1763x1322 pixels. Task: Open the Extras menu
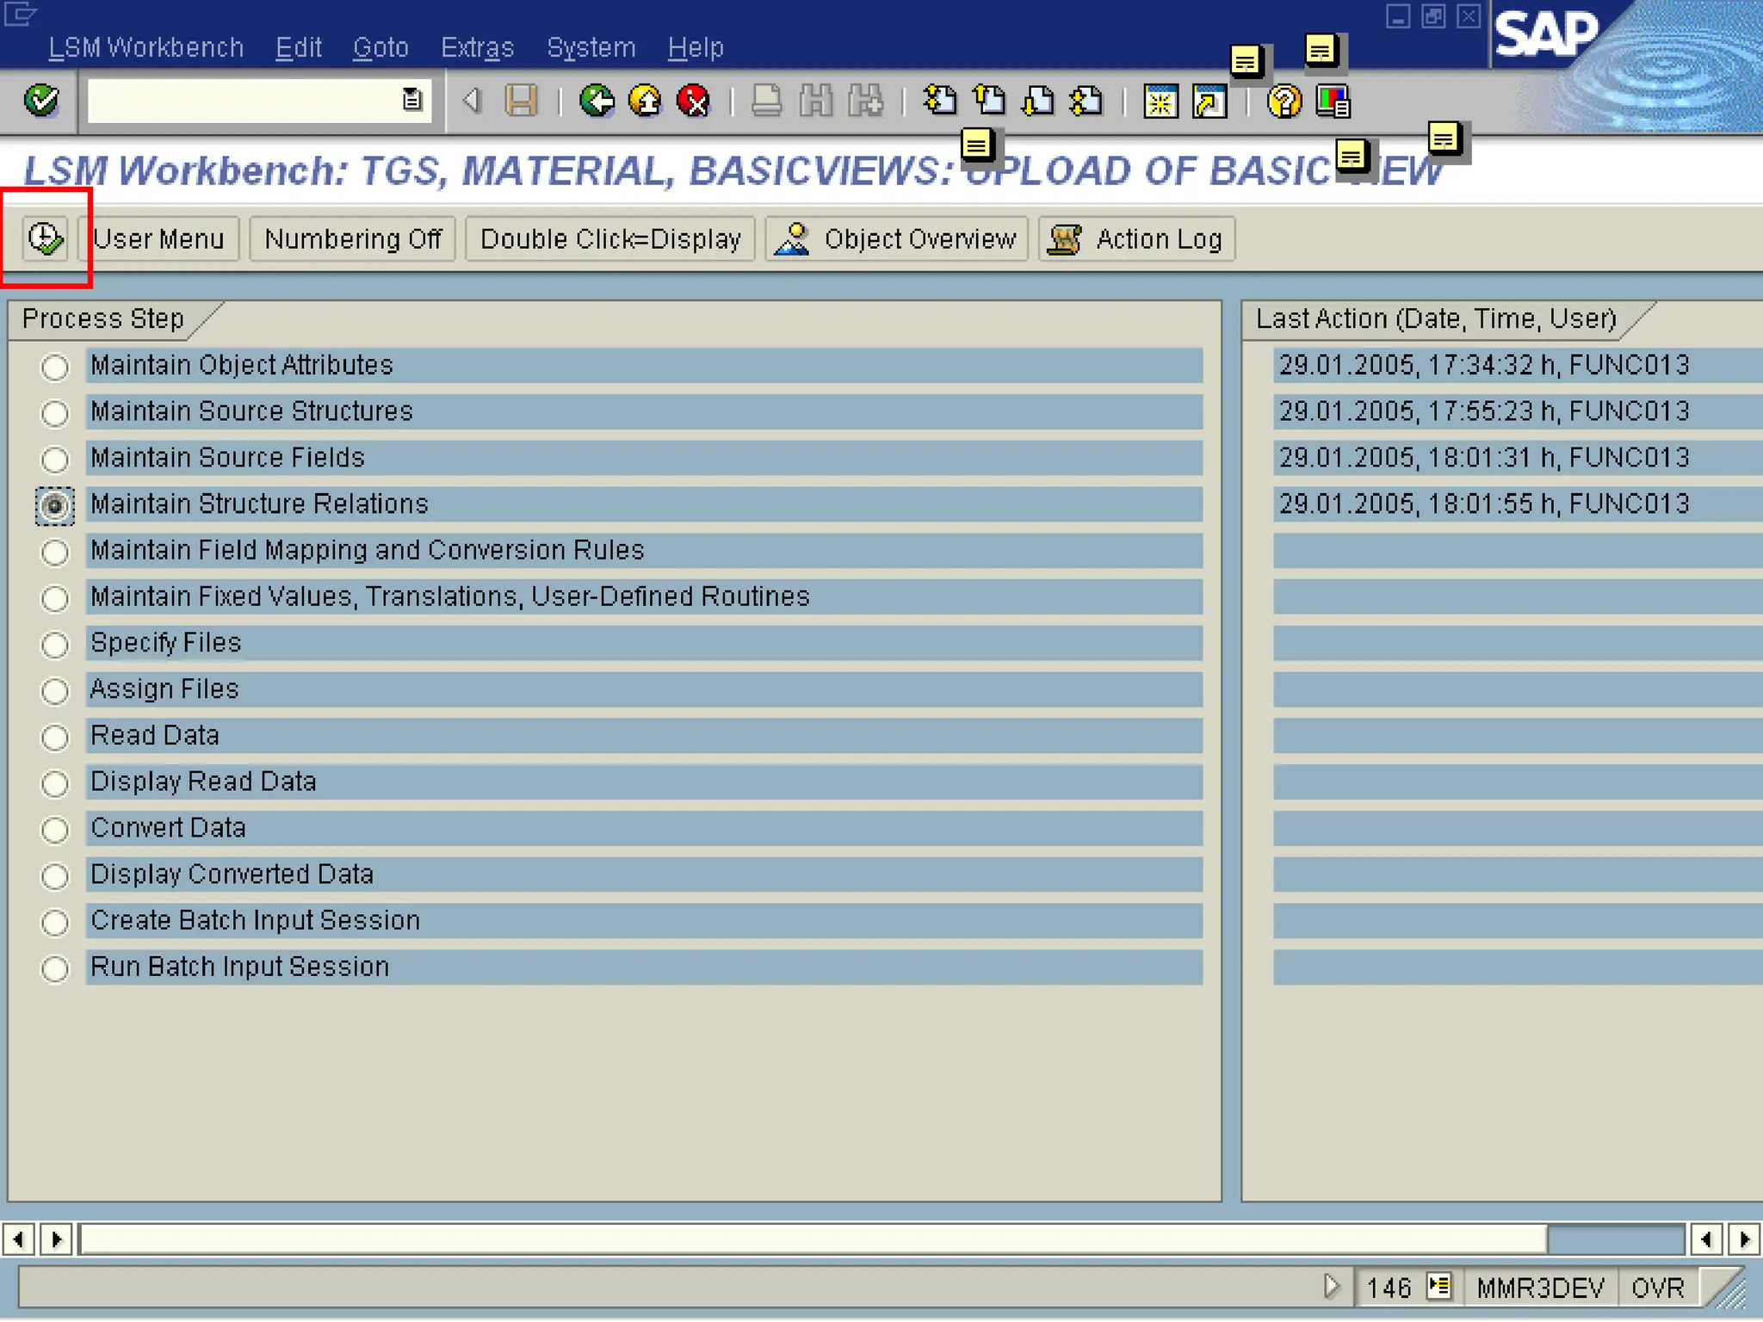[477, 47]
